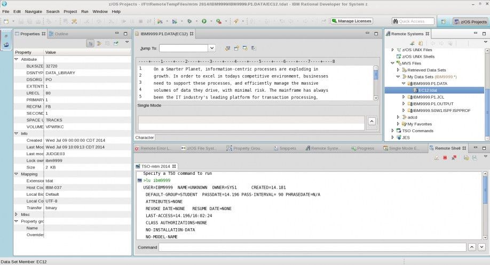The image size is (490, 265).
Task: Click second editor toolbar icon beside Jump To
Action: (236, 48)
